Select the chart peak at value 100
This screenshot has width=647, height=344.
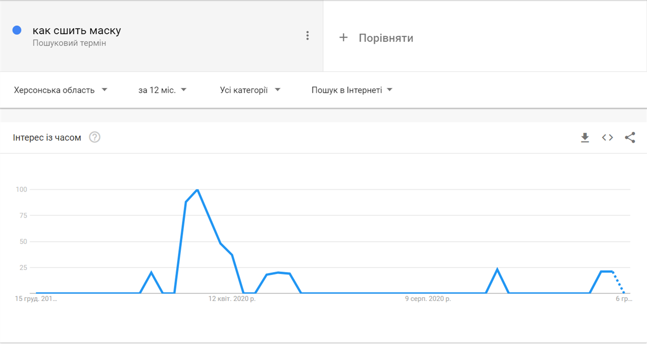197,190
